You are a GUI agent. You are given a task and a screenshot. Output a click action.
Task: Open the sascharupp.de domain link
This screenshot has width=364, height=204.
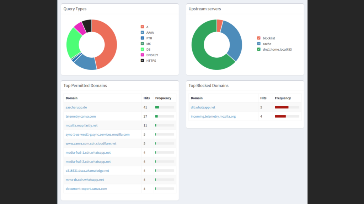76,107
